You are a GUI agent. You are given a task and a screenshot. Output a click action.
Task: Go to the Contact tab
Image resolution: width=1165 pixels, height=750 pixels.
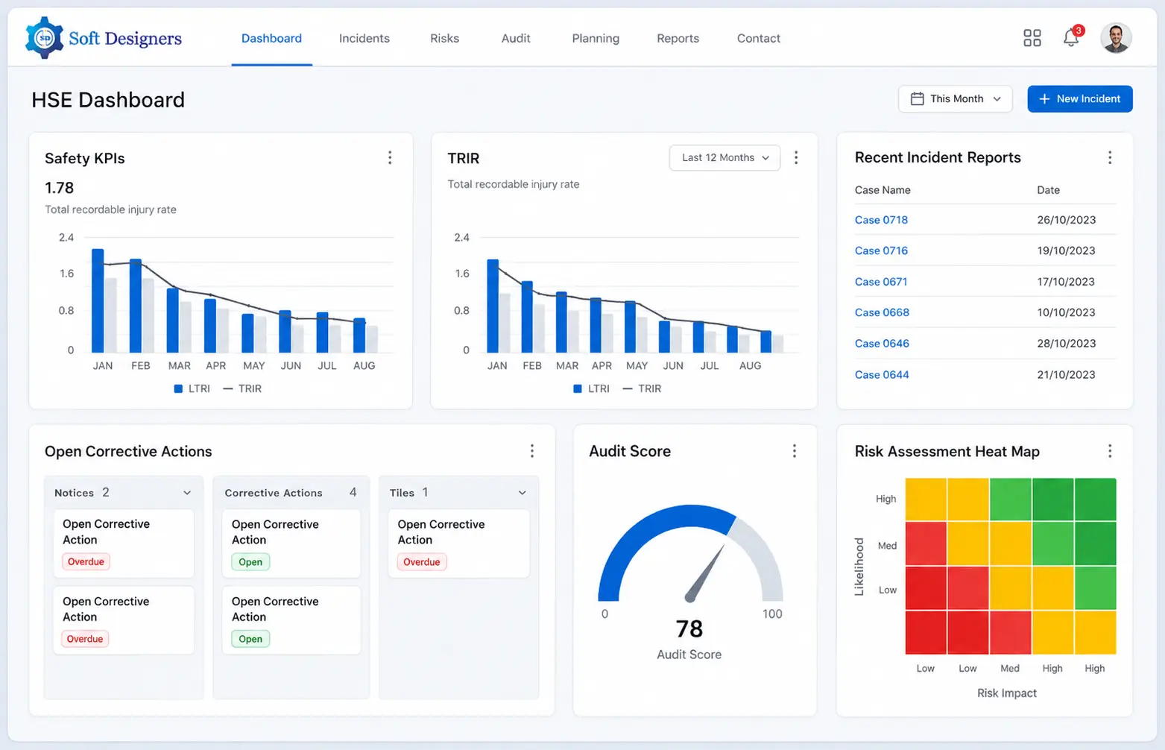(x=758, y=38)
